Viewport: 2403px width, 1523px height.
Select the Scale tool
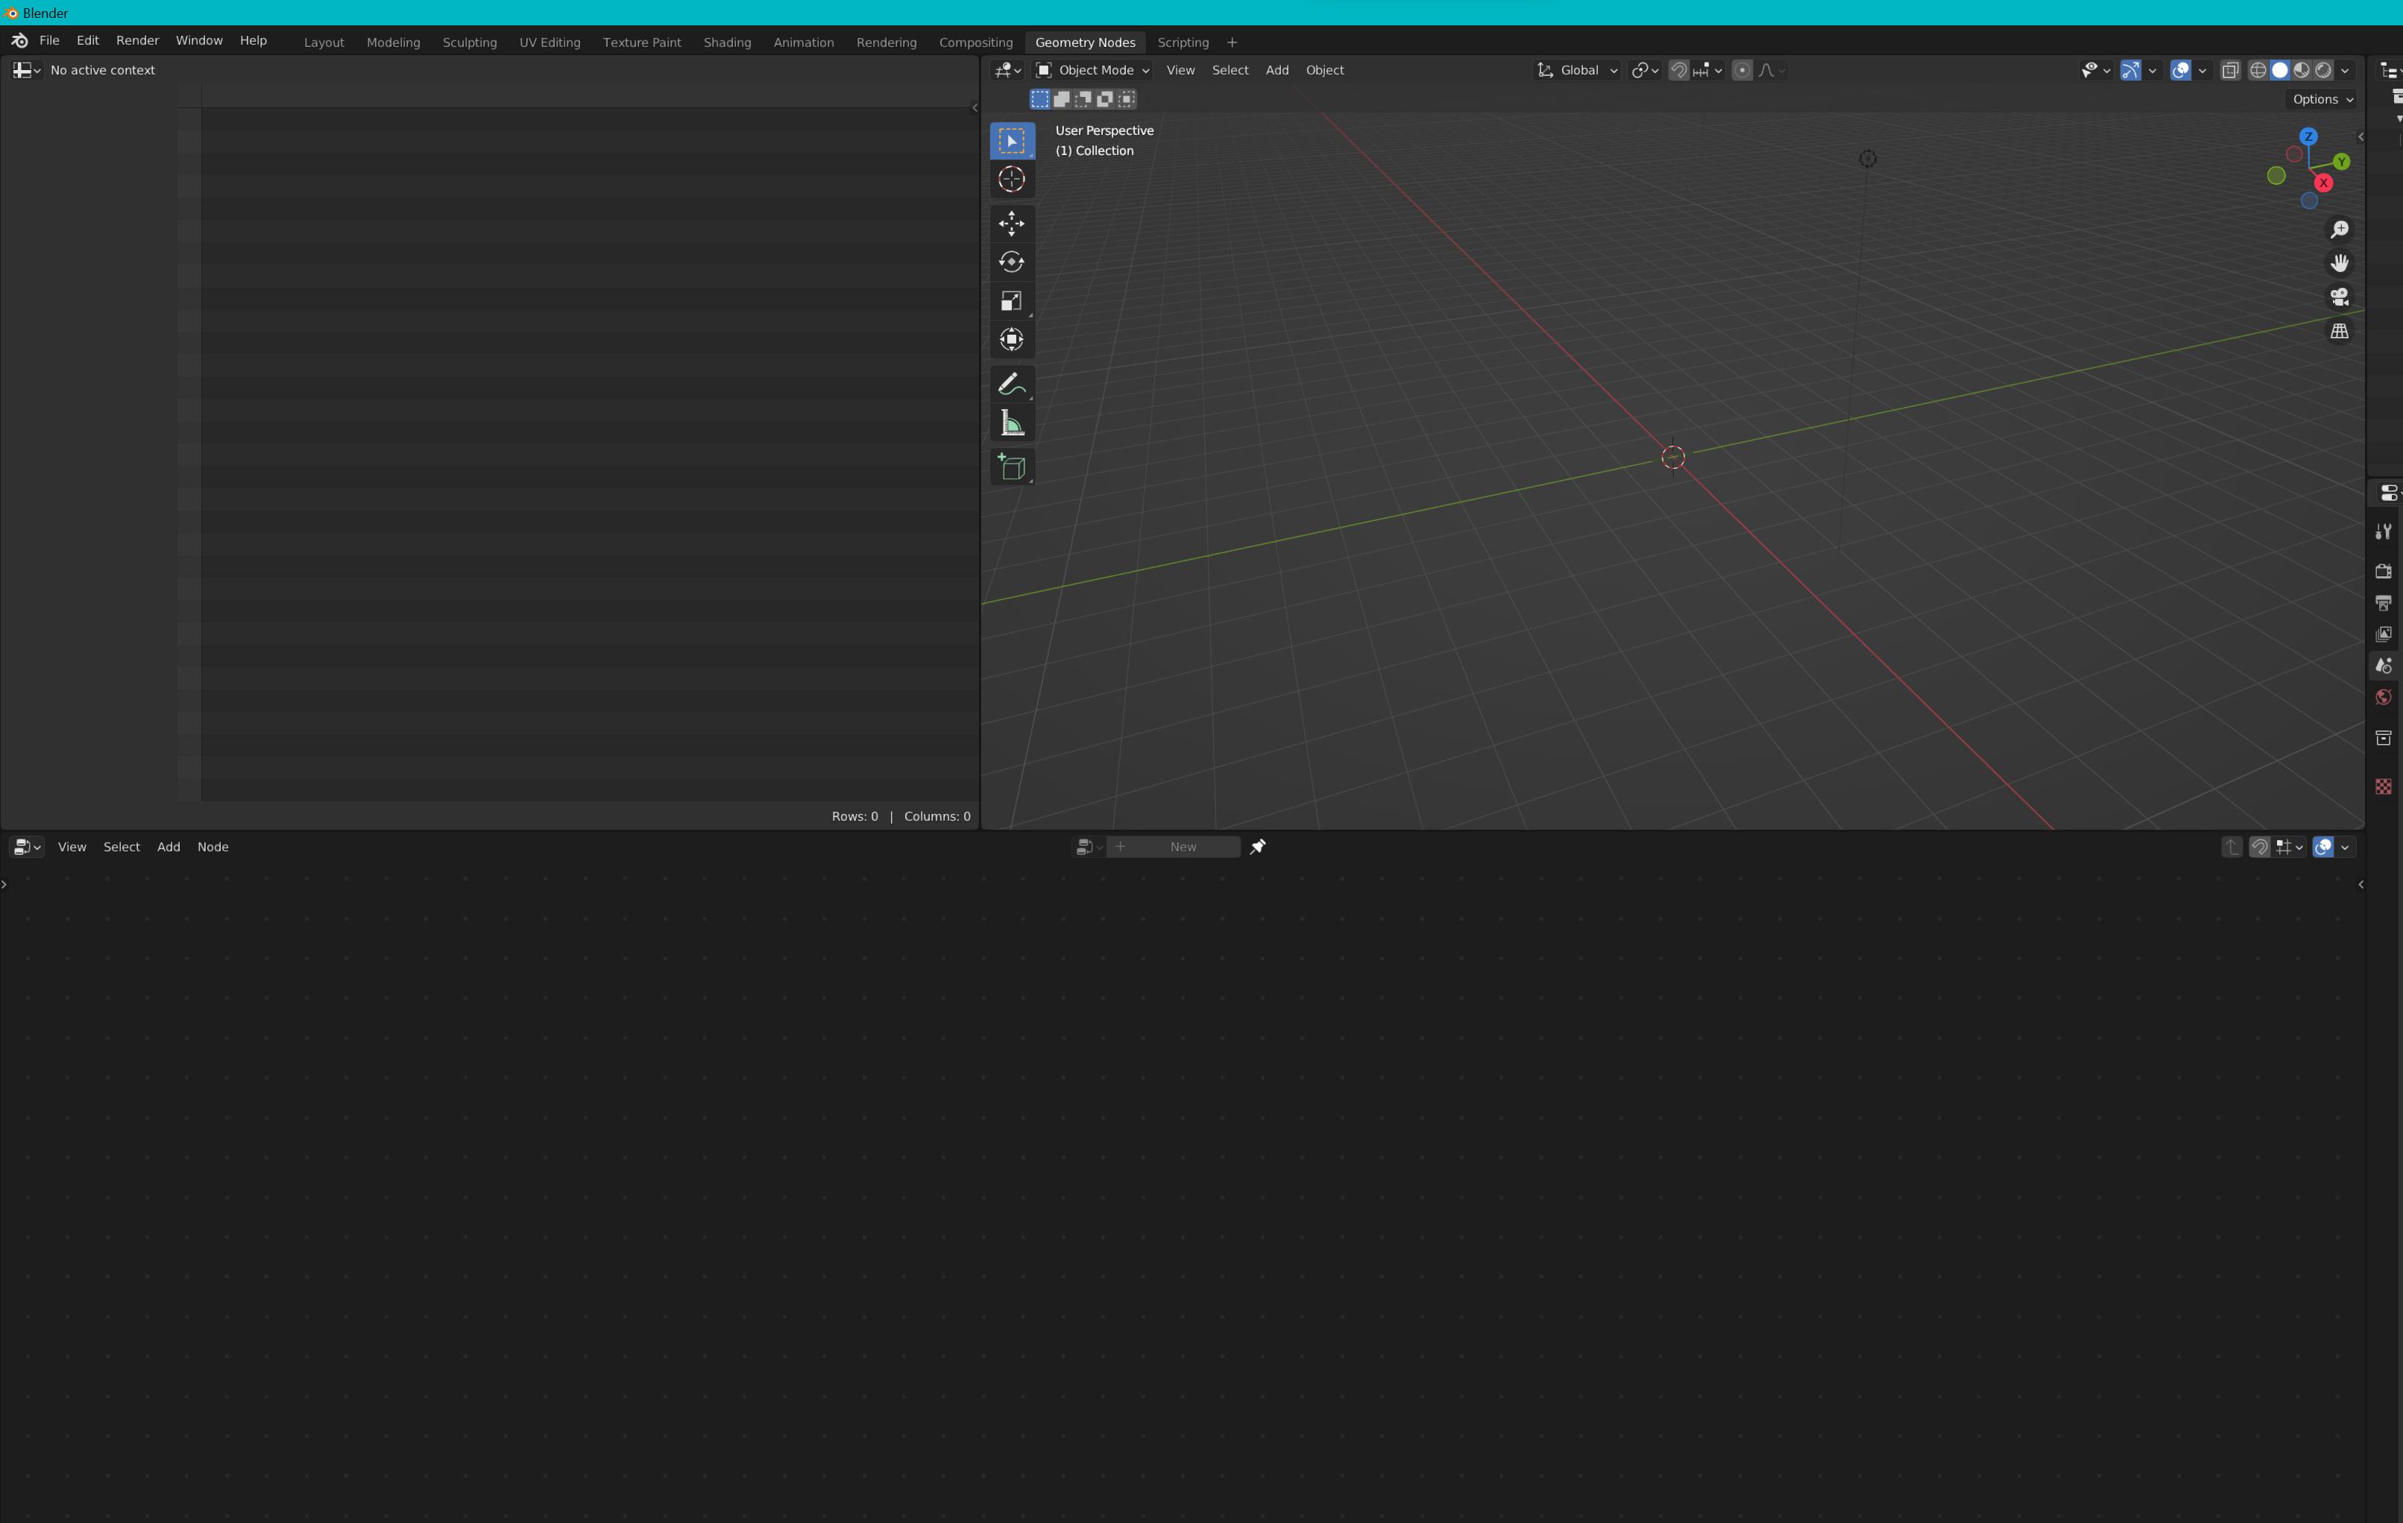point(1012,300)
